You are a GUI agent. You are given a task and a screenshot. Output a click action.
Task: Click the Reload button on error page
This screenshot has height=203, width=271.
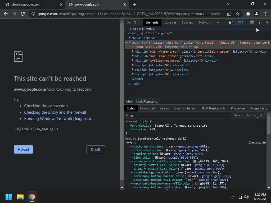tap(23, 150)
